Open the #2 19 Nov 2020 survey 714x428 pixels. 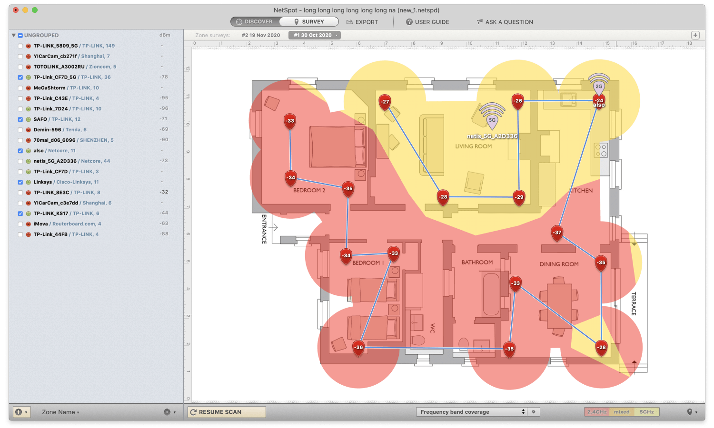[x=261, y=35]
